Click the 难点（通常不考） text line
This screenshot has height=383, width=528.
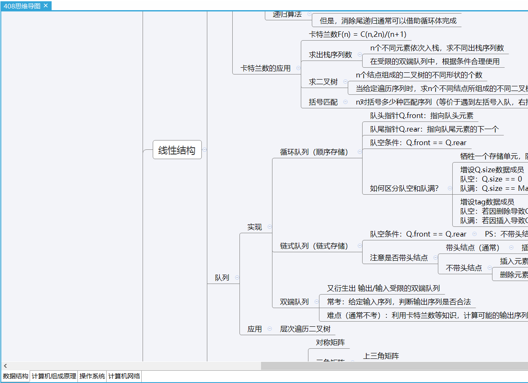[427, 315]
